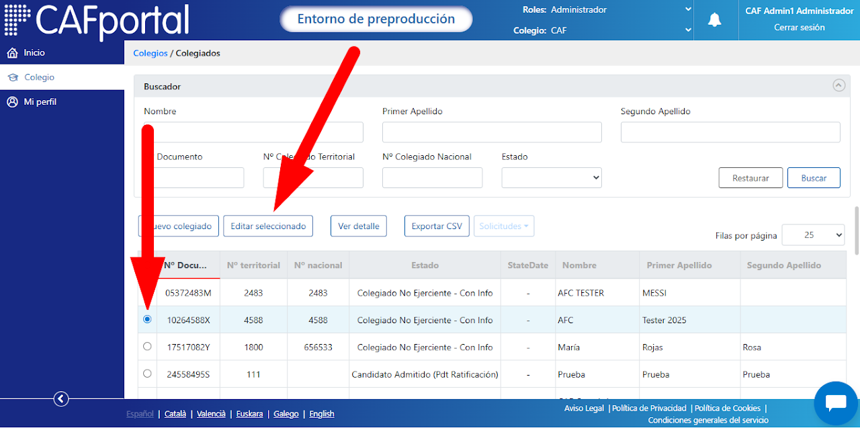Open Filas por página dropdown
Image resolution: width=860 pixels, height=428 pixels.
814,235
